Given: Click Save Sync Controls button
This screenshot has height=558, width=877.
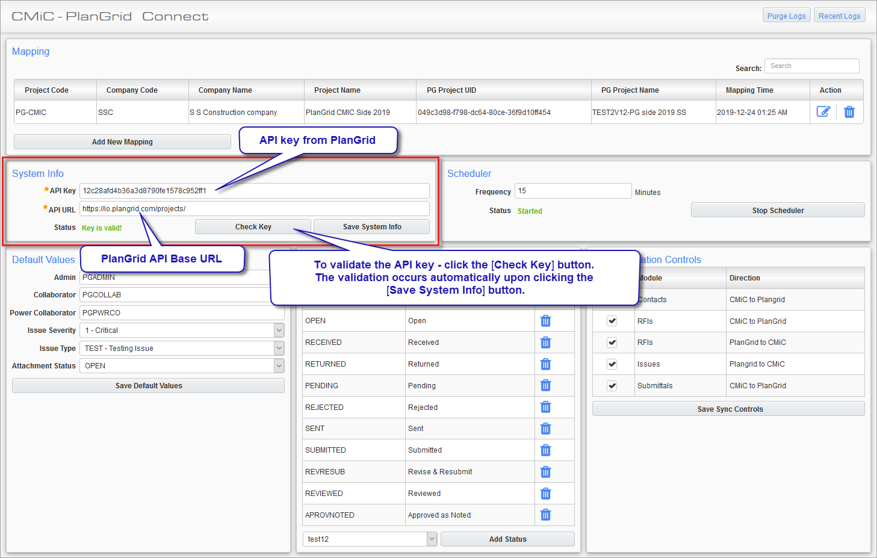Looking at the screenshot, I should pos(730,409).
